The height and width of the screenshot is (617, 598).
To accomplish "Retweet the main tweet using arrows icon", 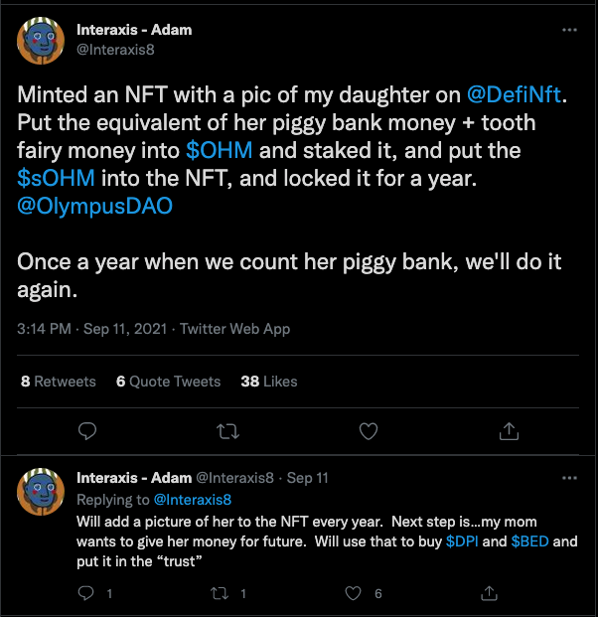I will [x=228, y=431].
